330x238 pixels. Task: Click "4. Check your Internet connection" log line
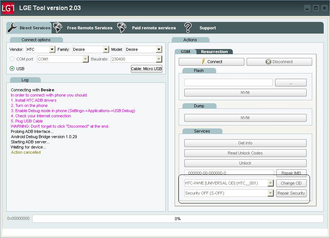click(x=41, y=116)
